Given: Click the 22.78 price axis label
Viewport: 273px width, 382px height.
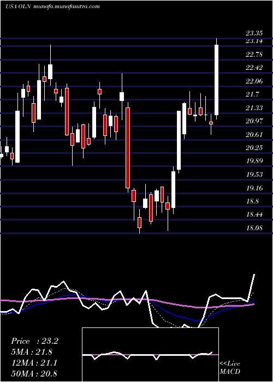Looking at the screenshot, I should tap(254, 55).
